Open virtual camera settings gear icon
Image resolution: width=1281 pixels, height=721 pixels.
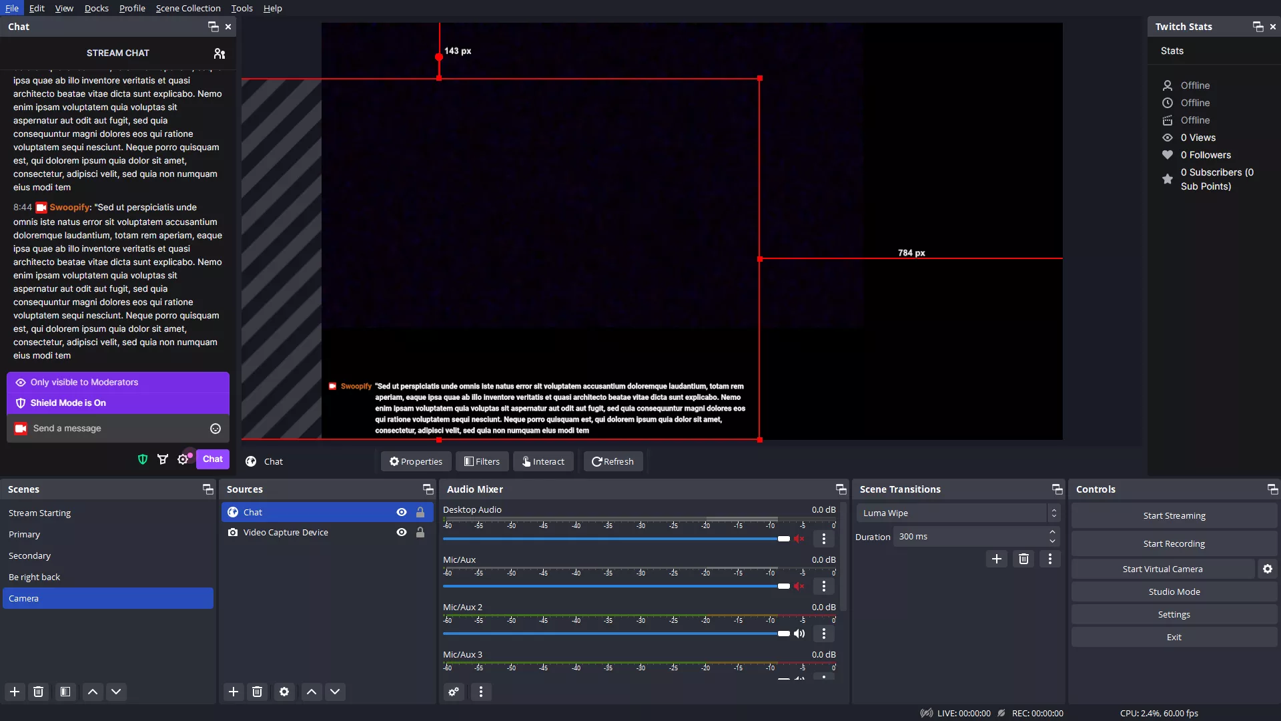tap(1268, 569)
